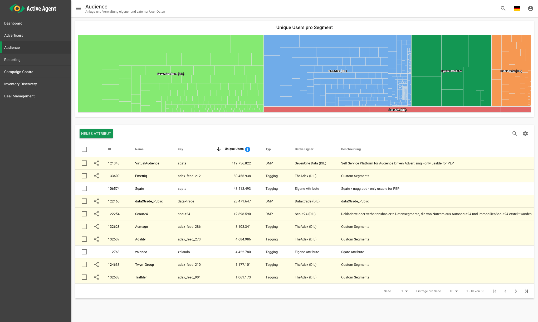Change language via the German flag icon

pyautogui.click(x=517, y=8)
